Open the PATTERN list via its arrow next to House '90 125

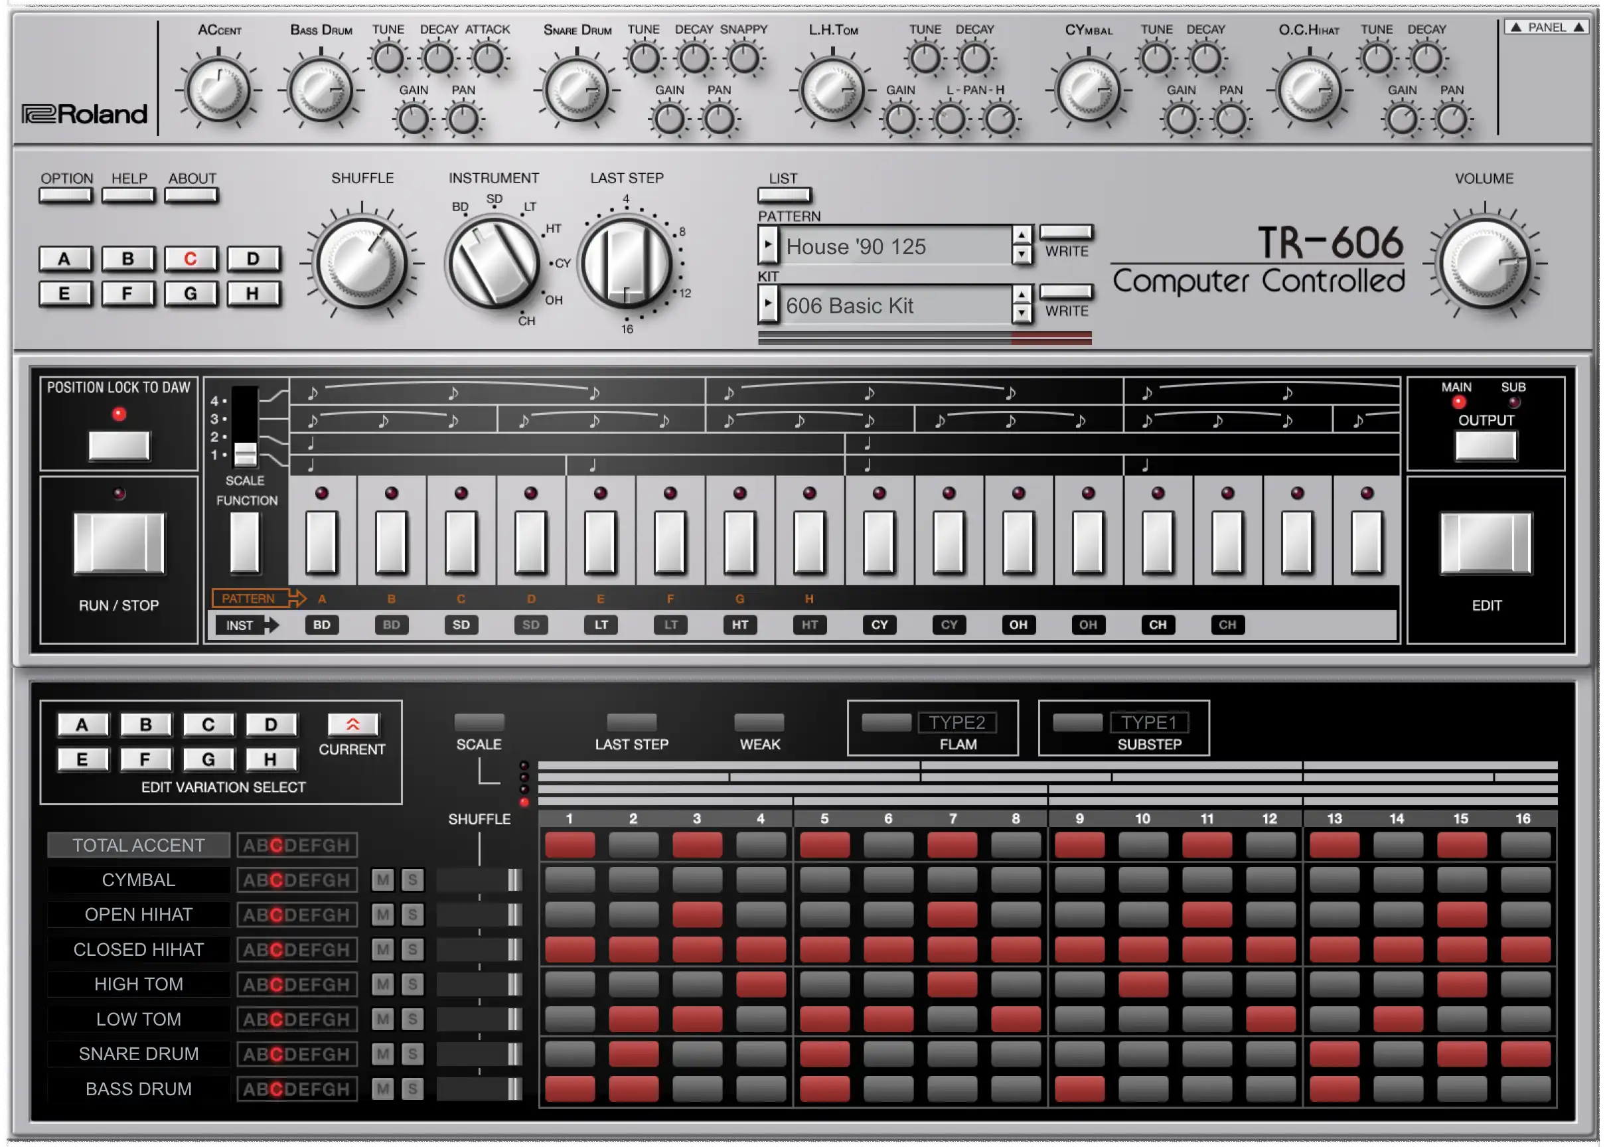pos(768,246)
